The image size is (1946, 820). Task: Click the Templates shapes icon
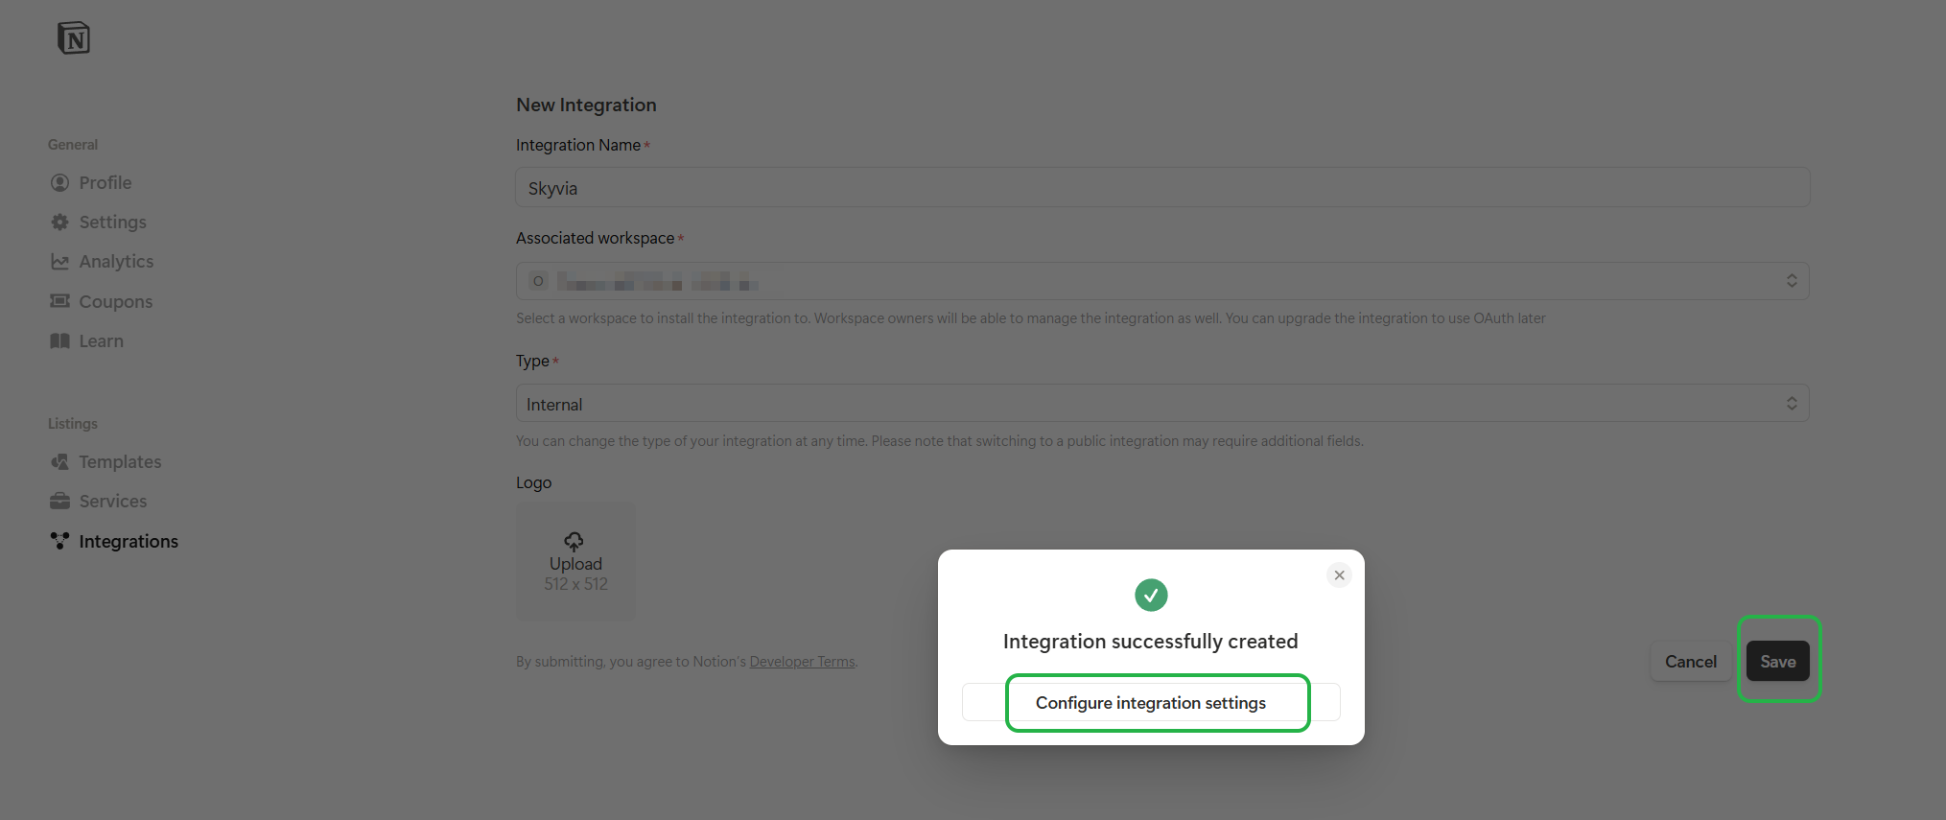click(59, 462)
